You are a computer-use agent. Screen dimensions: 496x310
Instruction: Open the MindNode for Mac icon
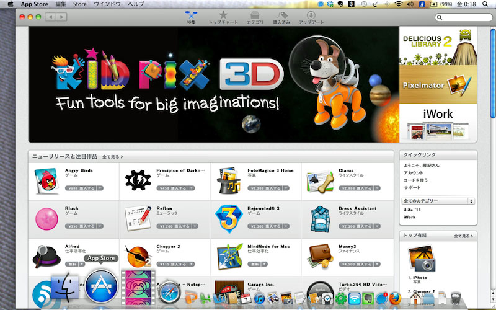[x=229, y=257]
